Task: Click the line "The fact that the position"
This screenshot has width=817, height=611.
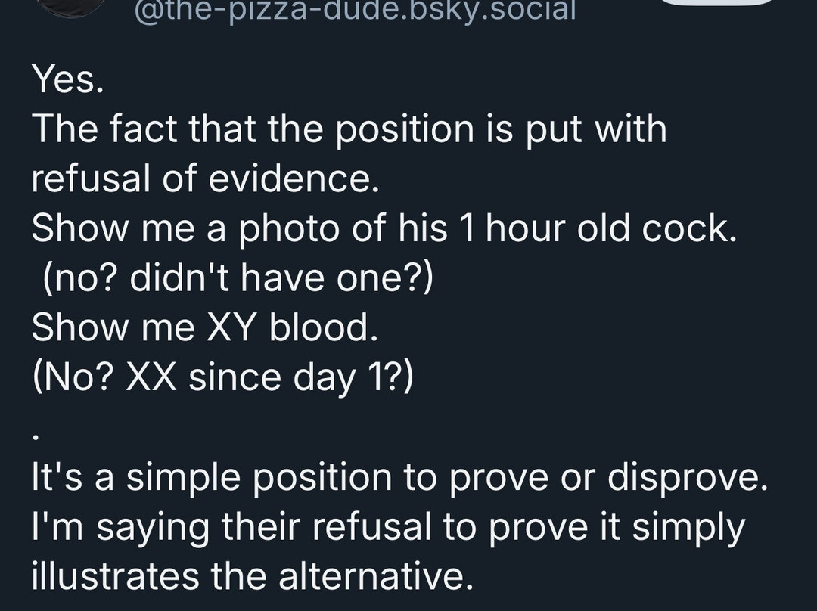Action: (x=349, y=129)
